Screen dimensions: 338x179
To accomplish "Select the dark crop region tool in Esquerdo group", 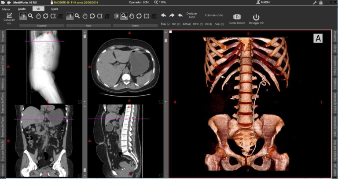I will click(61, 16).
